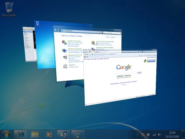
Task: Open the network signal tray icon
Action: point(154,135)
